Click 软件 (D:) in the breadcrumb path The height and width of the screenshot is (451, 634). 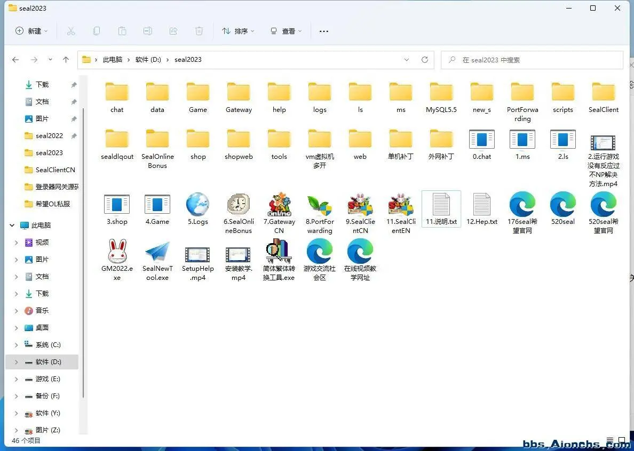pyautogui.click(x=148, y=60)
